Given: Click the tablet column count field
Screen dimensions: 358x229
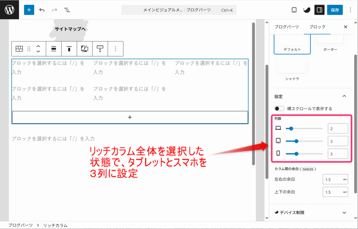Looking at the screenshot, I should click(338, 141).
